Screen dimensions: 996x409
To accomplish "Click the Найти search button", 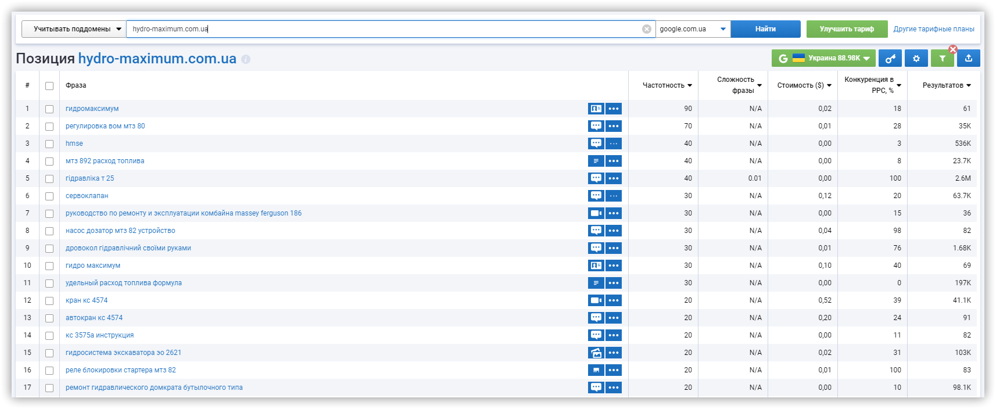I will pos(765,29).
